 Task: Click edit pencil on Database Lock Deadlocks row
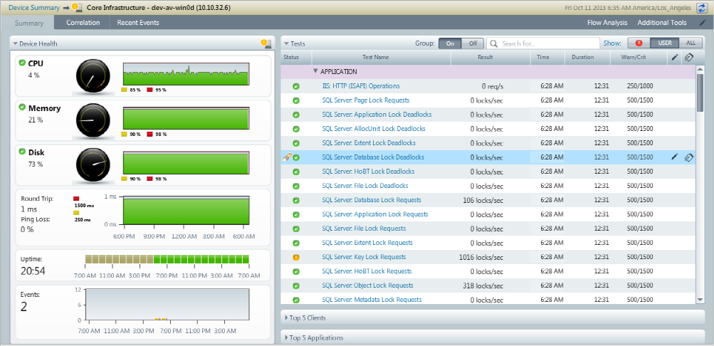point(675,157)
